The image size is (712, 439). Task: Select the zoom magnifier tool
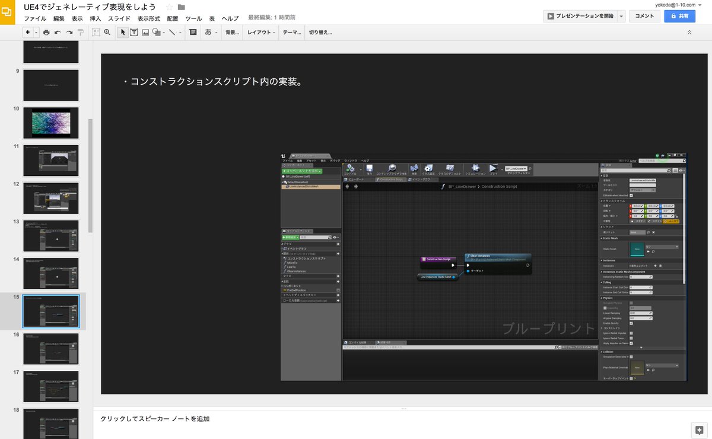coord(107,32)
